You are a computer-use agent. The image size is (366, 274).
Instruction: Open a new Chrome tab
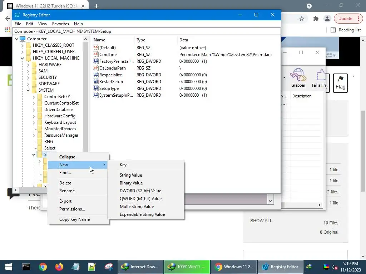click(x=97, y=6)
